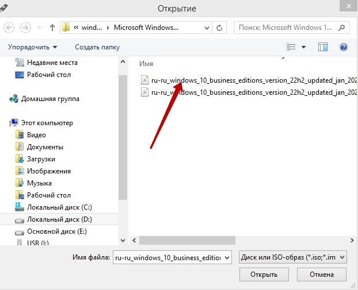358x290 pixels.
Task: Open the view options dropdown arrow
Action: pos(303,47)
